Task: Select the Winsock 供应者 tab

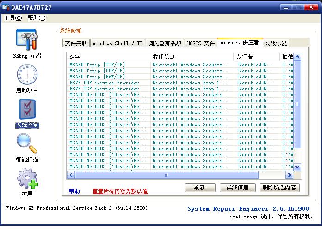Action: [x=240, y=42]
